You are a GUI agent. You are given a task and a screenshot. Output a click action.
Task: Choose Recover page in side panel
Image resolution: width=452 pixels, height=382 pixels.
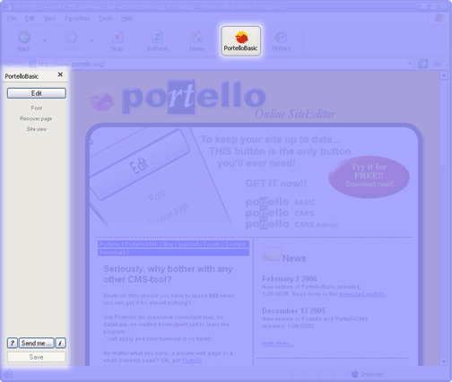click(x=36, y=118)
